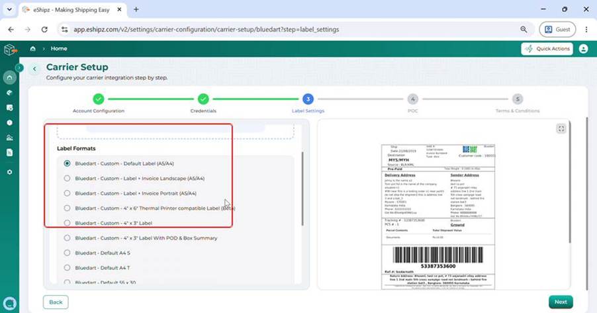Reload the page with the refresh icon
This screenshot has width=597, height=313.
click(x=44, y=29)
